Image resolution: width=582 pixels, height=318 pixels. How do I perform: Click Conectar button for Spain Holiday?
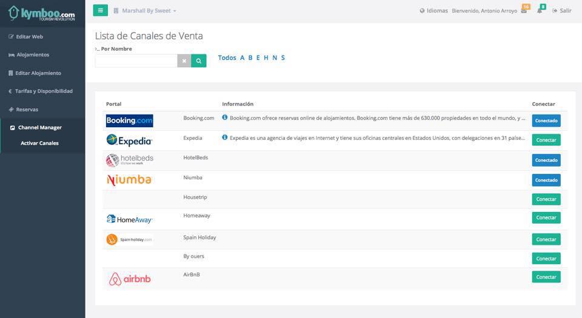point(546,239)
